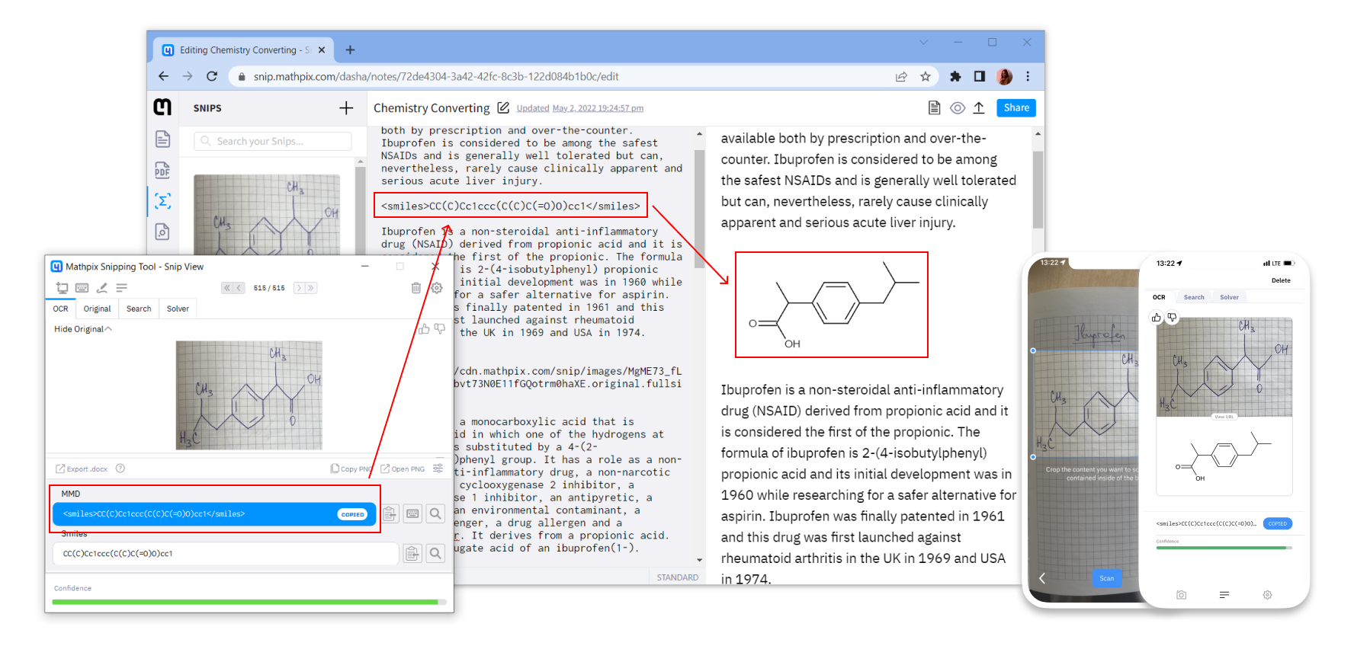The image size is (1354, 646).
Task: Go to next snip in Snipping Tool
Action: coord(300,288)
